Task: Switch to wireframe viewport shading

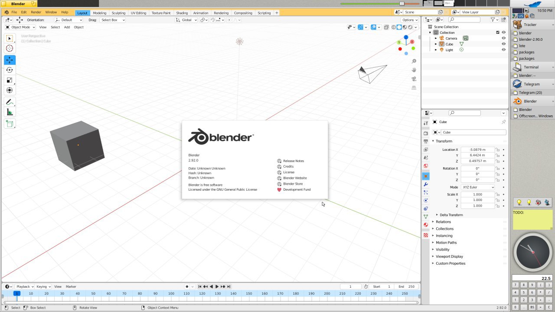Action: 394,27
